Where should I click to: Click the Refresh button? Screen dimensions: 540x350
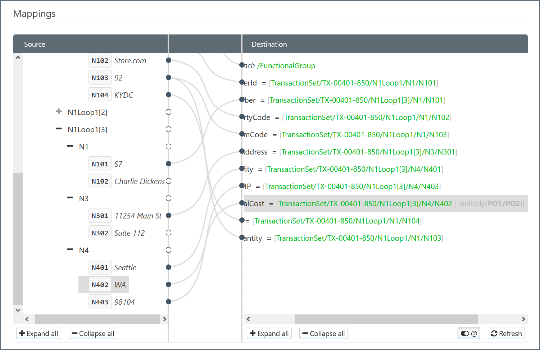[x=506, y=333]
